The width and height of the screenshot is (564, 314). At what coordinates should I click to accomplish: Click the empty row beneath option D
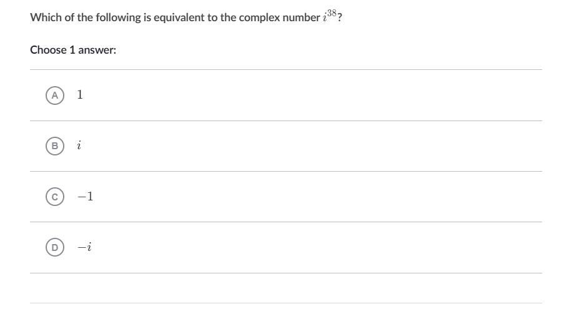286,288
